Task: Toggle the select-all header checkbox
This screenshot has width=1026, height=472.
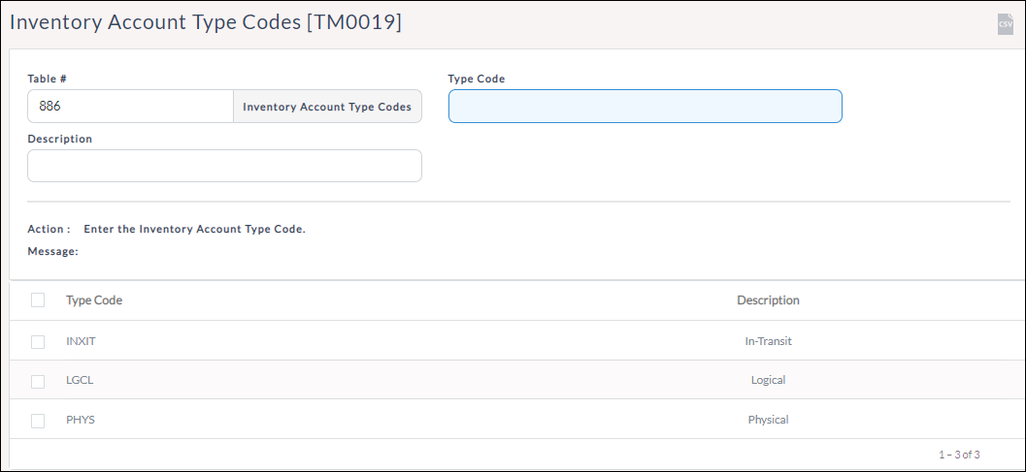Action: click(x=38, y=300)
